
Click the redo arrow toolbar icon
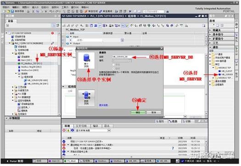click(x=57, y=11)
